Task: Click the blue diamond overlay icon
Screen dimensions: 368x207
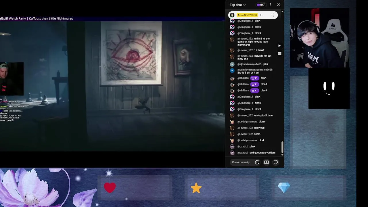Action: pos(284,188)
